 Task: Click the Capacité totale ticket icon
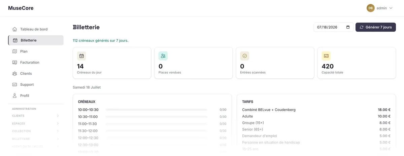coord(326,56)
